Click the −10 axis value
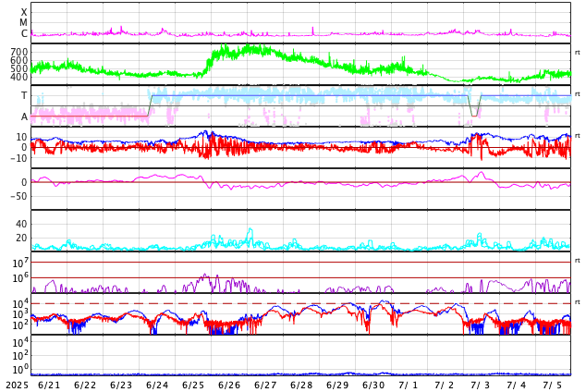 pyautogui.click(x=18, y=158)
